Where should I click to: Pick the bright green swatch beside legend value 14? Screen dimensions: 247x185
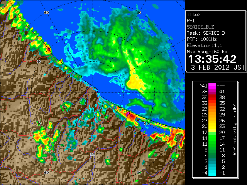point(212,138)
